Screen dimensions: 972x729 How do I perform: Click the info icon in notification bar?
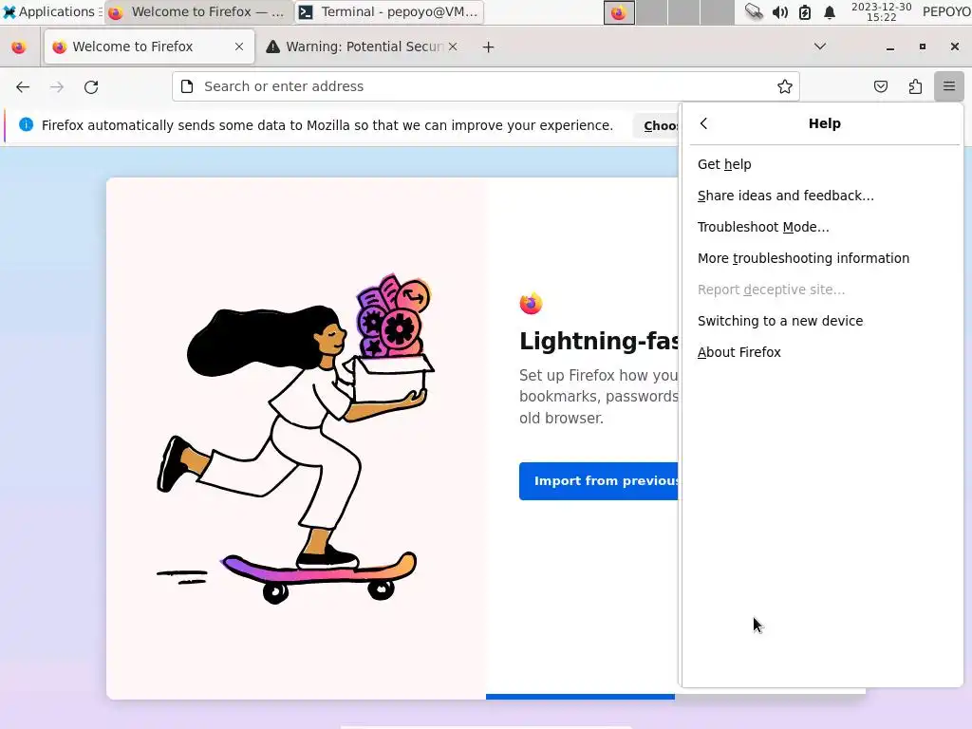click(x=26, y=124)
